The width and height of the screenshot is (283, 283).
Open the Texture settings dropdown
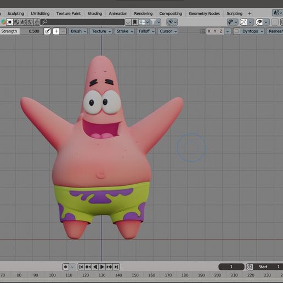point(101,31)
